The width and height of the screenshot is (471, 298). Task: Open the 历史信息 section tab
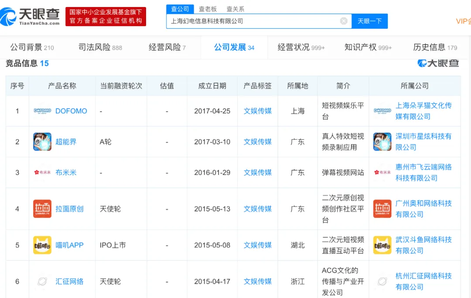click(x=435, y=48)
